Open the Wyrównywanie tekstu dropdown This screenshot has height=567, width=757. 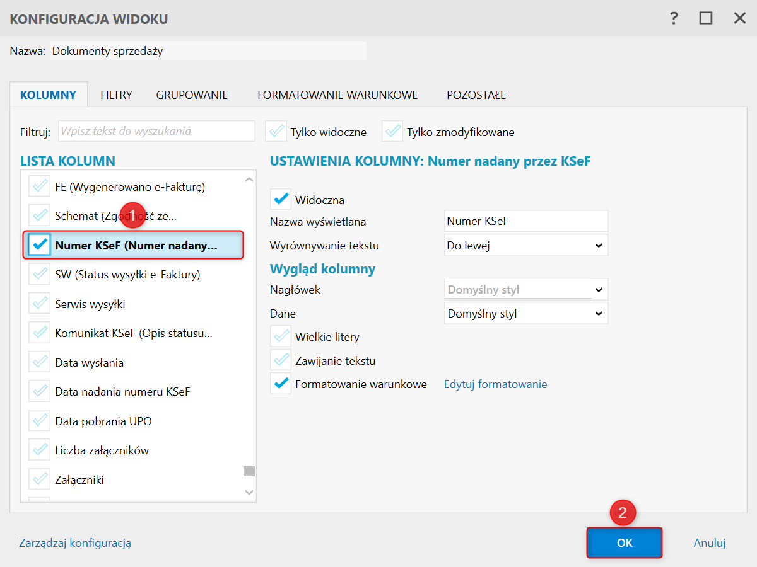526,246
